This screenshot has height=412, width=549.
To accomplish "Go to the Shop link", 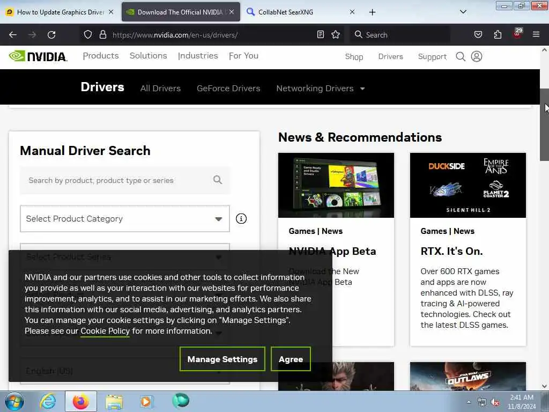I will click(x=354, y=56).
